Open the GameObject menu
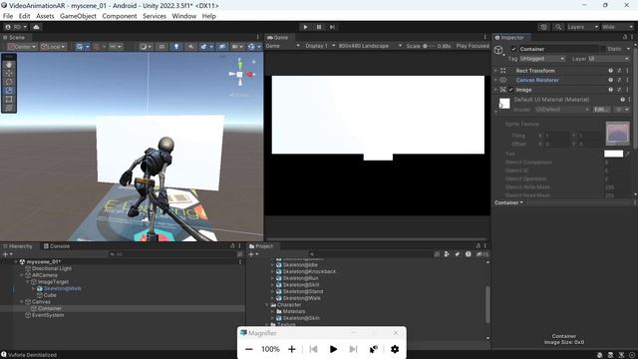638x359 pixels. (78, 16)
